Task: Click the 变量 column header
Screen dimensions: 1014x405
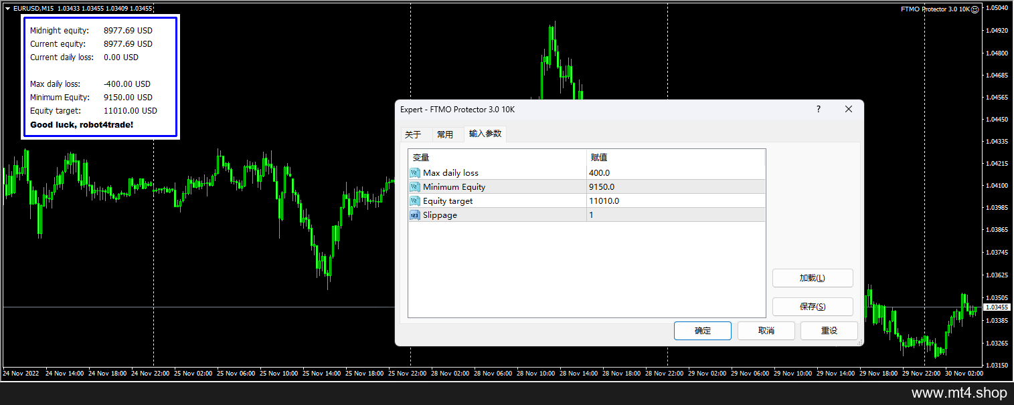Action: click(497, 158)
